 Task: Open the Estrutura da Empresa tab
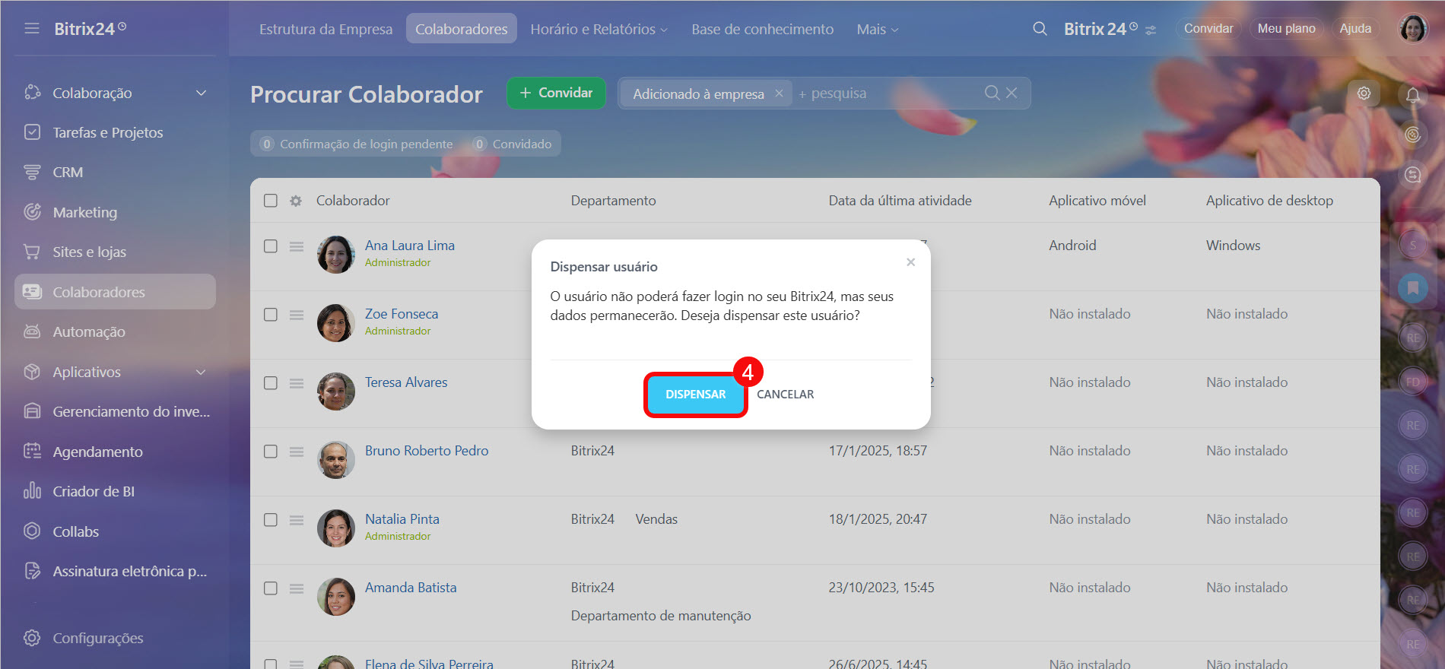pos(326,29)
